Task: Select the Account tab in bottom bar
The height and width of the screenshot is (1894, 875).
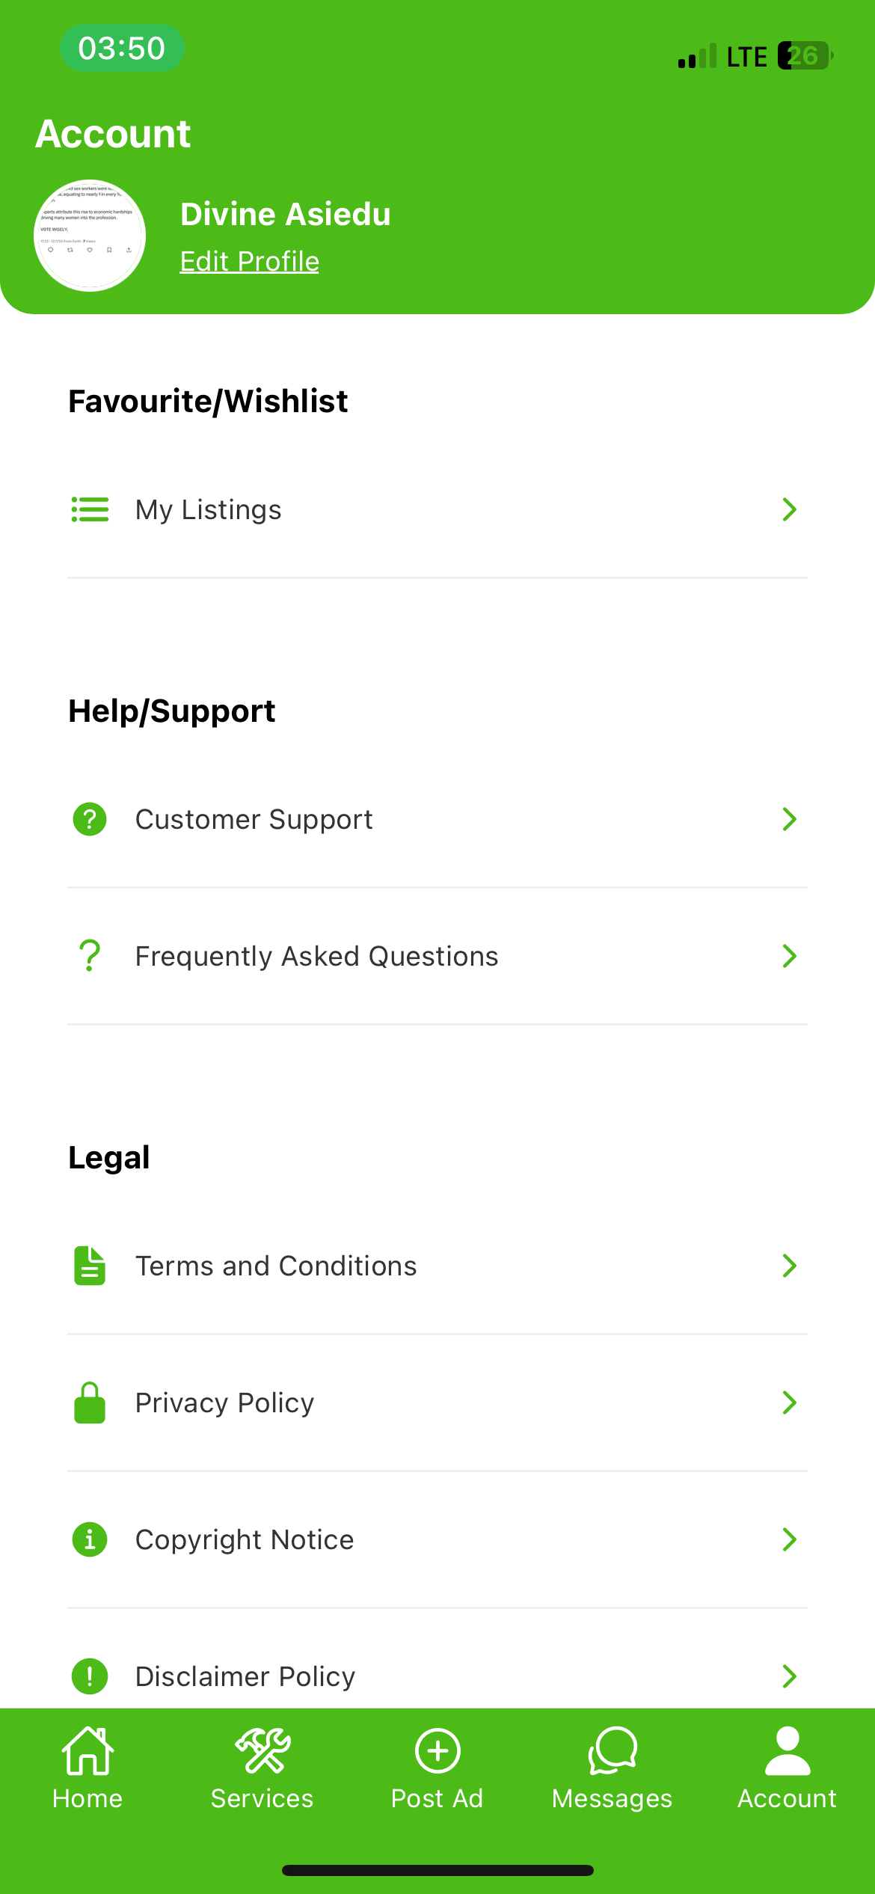Action: pyautogui.click(x=787, y=1767)
